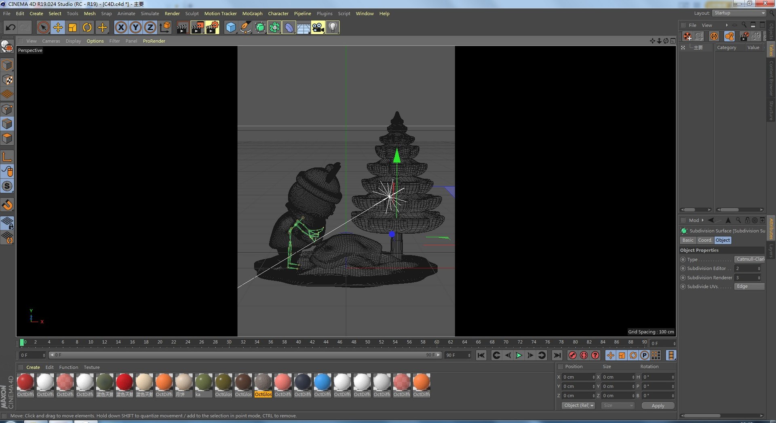Image resolution: width=776 pixels, height=423 pixels.
Task: Open the Layout Startup dropdown
Action: point(739,13)
